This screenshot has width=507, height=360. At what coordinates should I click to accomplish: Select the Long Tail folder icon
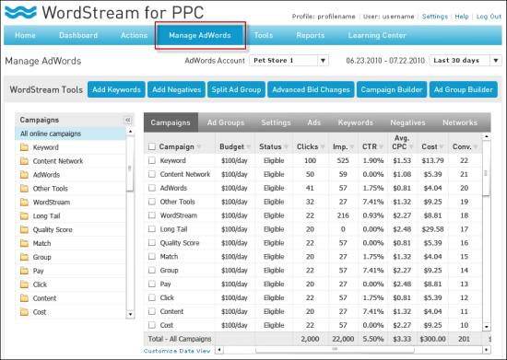pos(24,215)
